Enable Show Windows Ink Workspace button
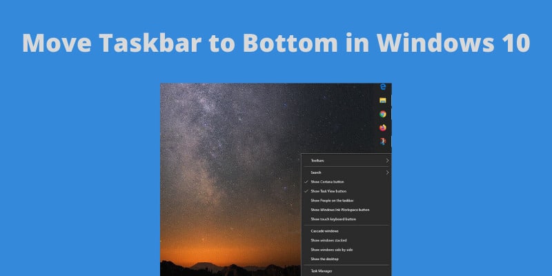The width and height of the screenshot is (552, 276). (346, 210)
